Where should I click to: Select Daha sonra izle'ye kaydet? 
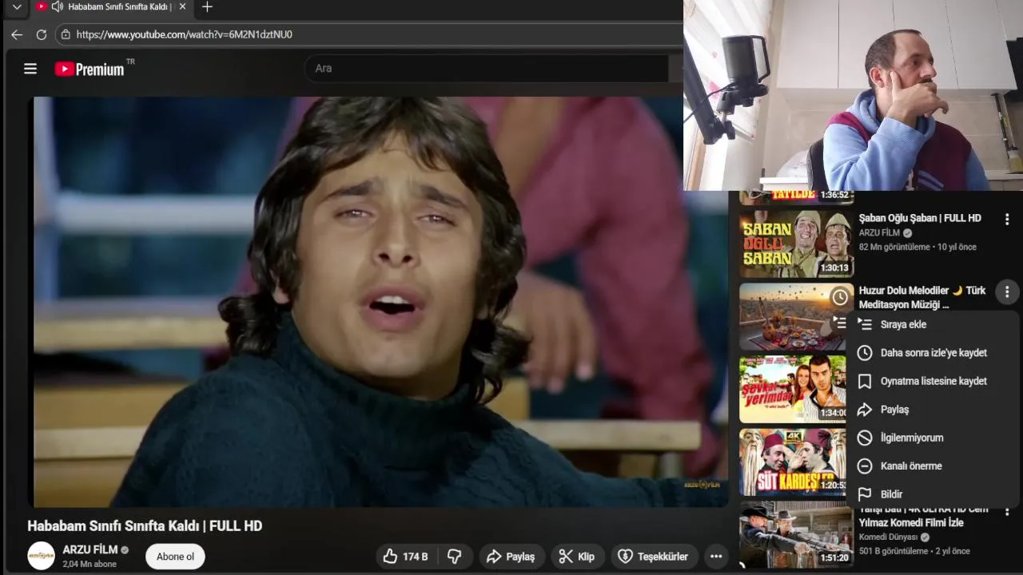tap(932, 353)
